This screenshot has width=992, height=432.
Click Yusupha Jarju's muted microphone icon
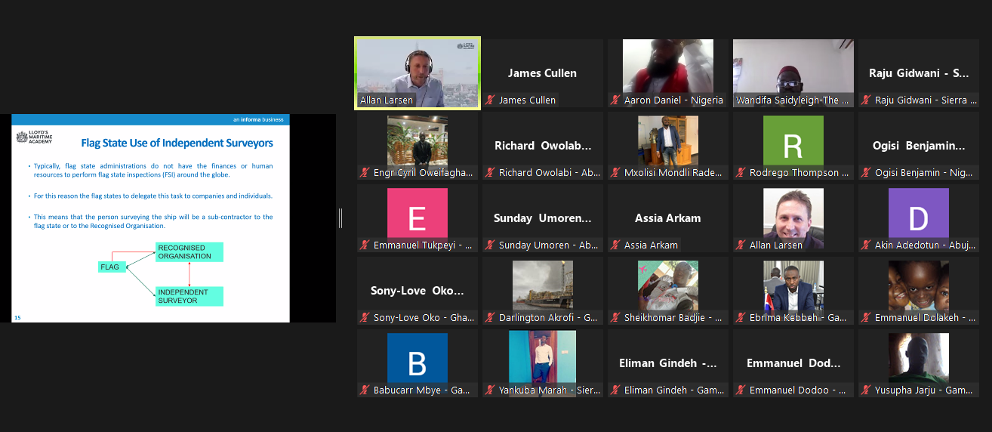[x=867, y=390]
